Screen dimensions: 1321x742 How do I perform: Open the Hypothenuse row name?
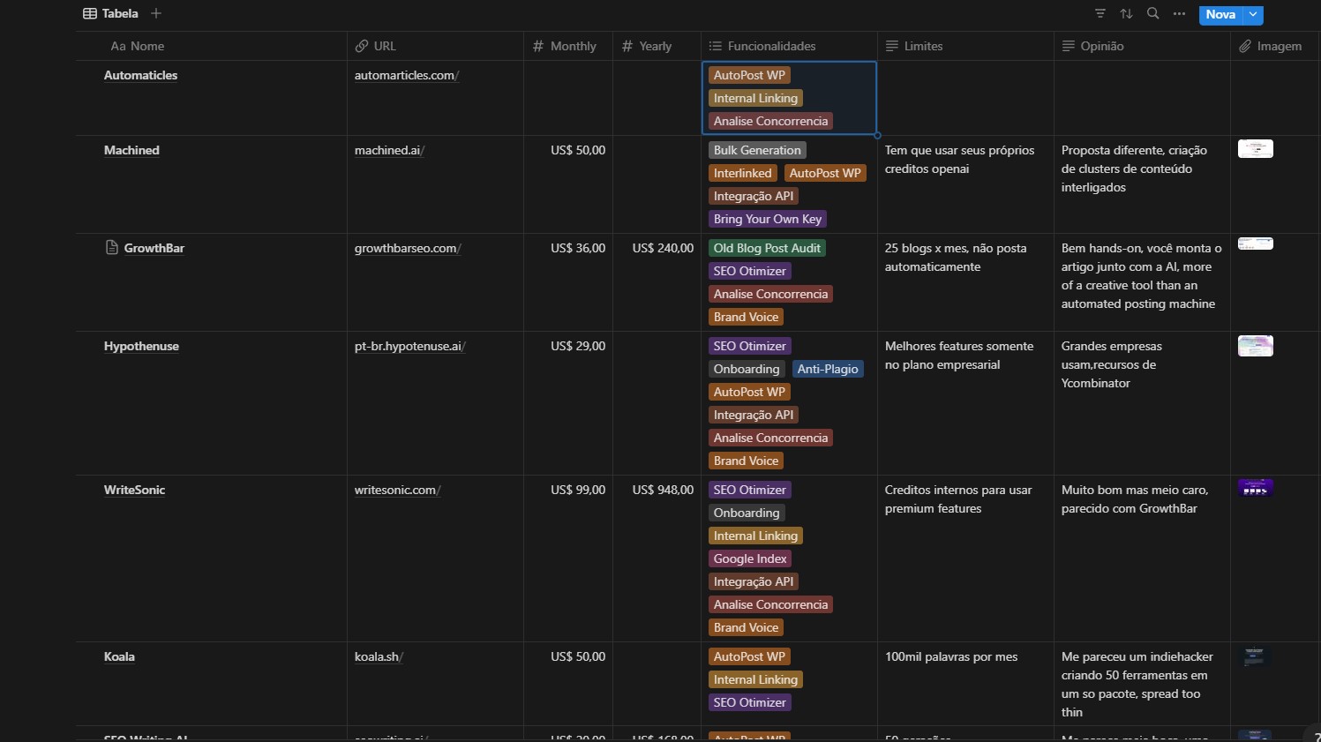coord(141,347)
